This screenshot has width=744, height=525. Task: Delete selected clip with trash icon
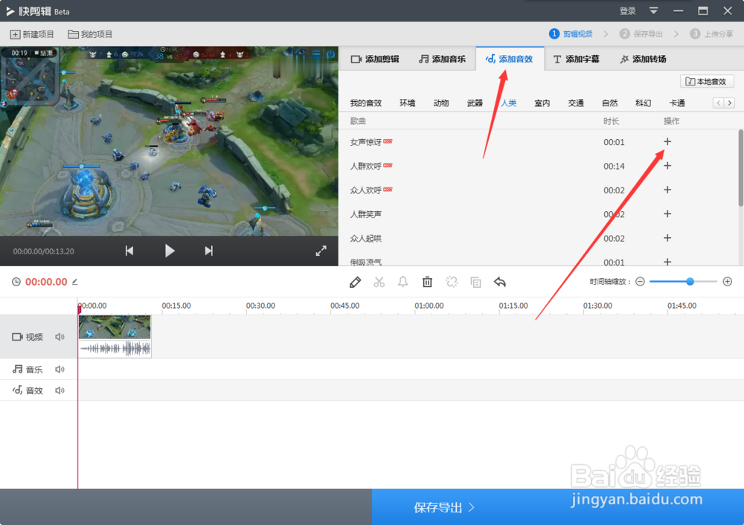(427, 282)
